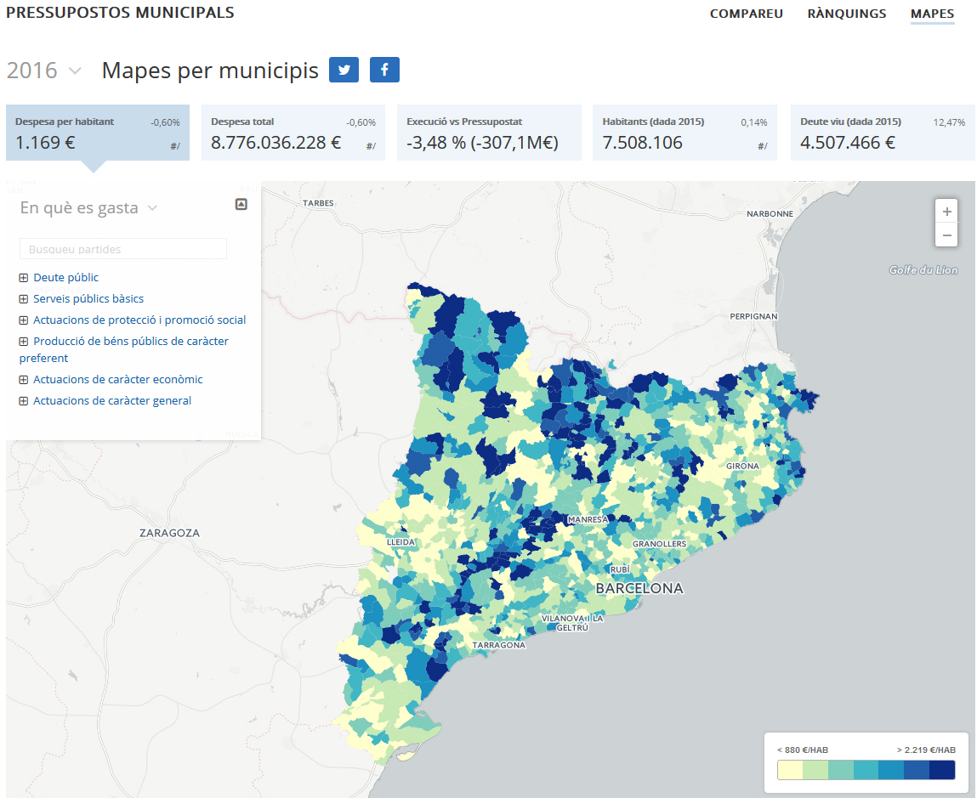Screen dimensions: 977x798
Task: Expand the Serveis públics bàsics category
Action: (x=24, y=299)
